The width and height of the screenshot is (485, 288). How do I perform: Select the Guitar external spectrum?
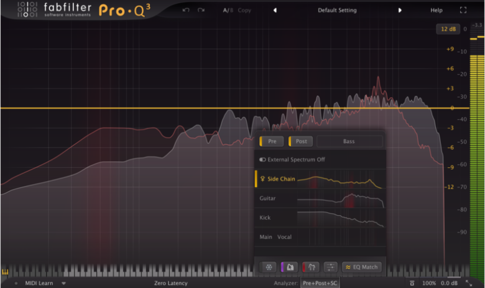pyautogui.click(x=320, y=198)
